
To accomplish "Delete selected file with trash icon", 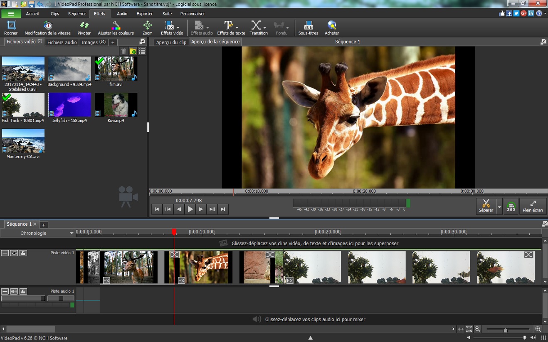I will coord(123,51).
